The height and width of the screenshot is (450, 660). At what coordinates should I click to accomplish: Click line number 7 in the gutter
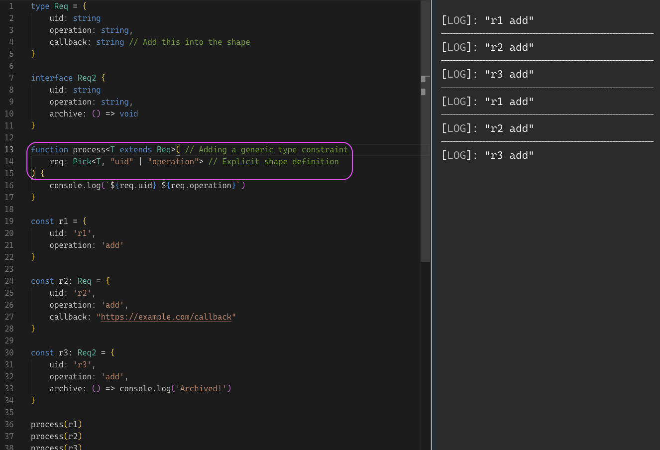(11, 78)
